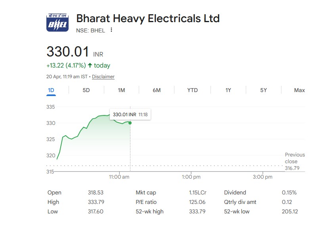
Task: Click the green dot marker on the chart
Action: pos(130,123)
